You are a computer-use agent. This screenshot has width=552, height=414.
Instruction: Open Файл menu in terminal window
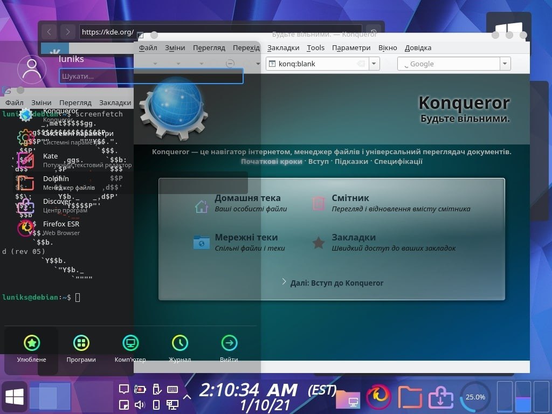[x=14, y=102]
